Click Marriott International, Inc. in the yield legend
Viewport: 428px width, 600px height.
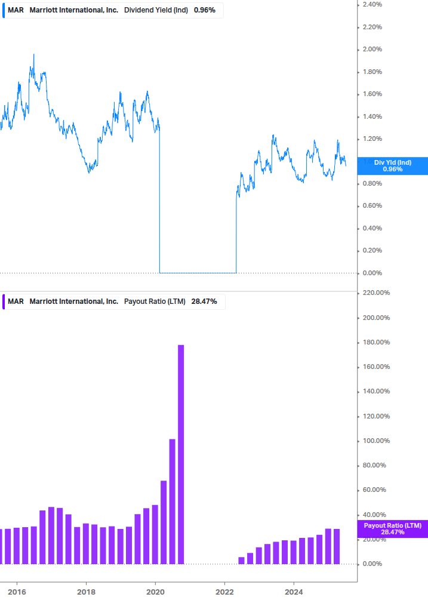74,10
